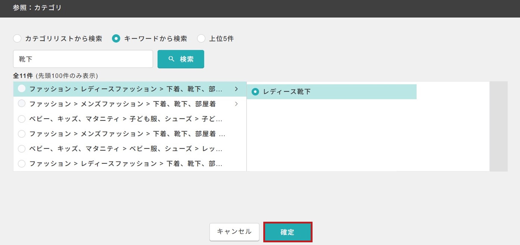The image size is (520, 245).
Task: Click ベビー、キッズ、マタニティ > ベビー服 row text
Action: pyautogui.click(x=126, y=149)
